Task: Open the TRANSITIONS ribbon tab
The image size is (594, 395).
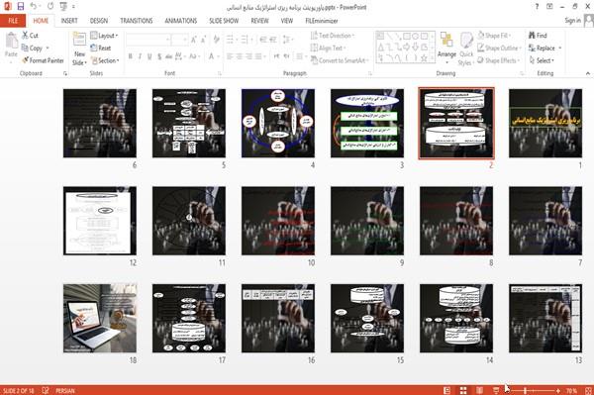Action: (137, 21)
